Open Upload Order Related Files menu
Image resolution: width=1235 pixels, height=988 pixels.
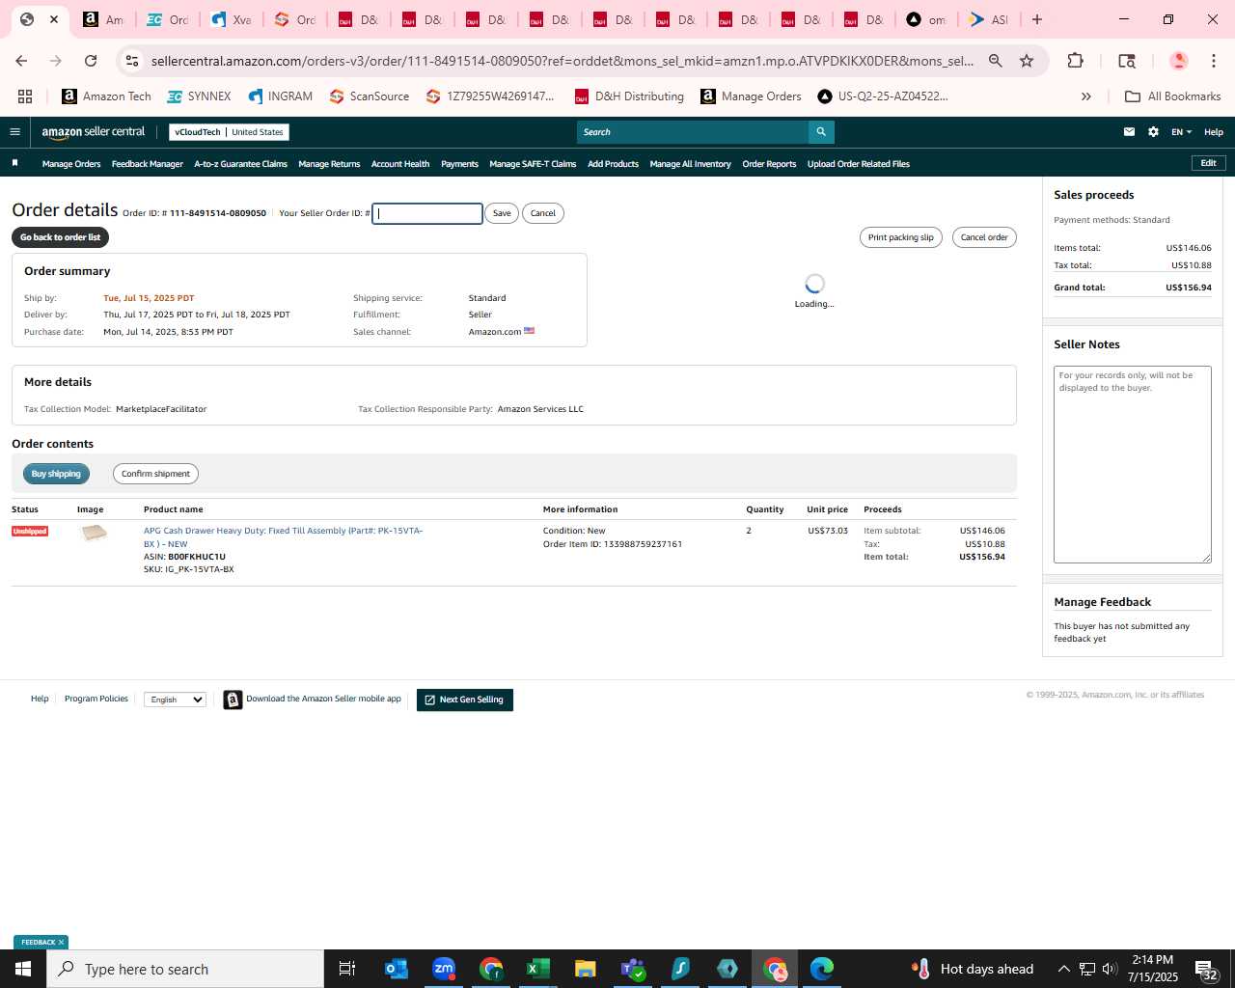(859, 164)
